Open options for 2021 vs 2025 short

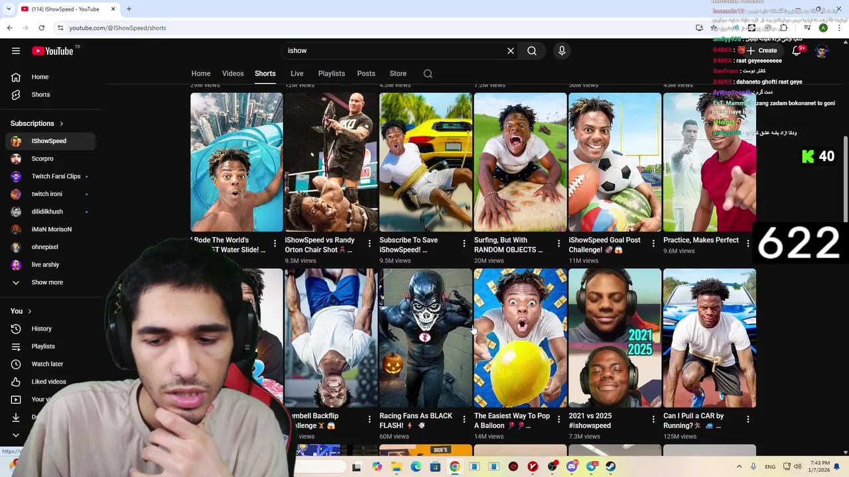tap(653, 419)
